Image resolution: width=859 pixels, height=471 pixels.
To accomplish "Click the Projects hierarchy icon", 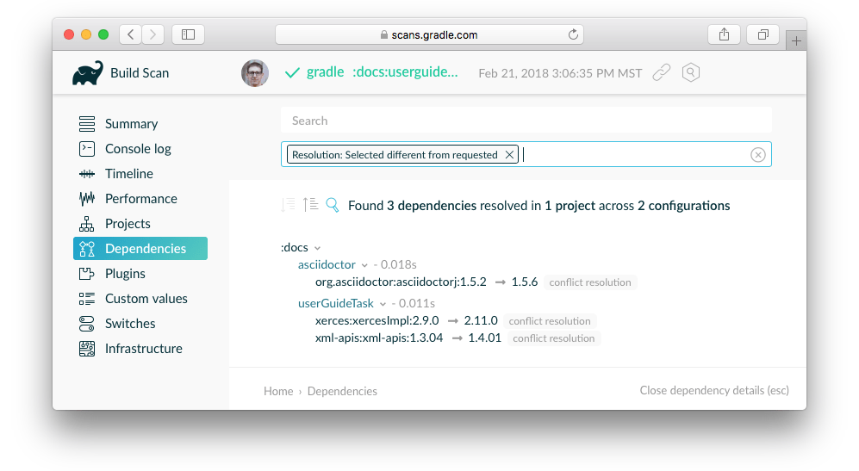I will [86, 224].
